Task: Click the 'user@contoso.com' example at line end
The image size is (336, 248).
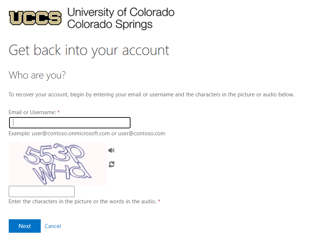Action: click(x=142, y=133)
